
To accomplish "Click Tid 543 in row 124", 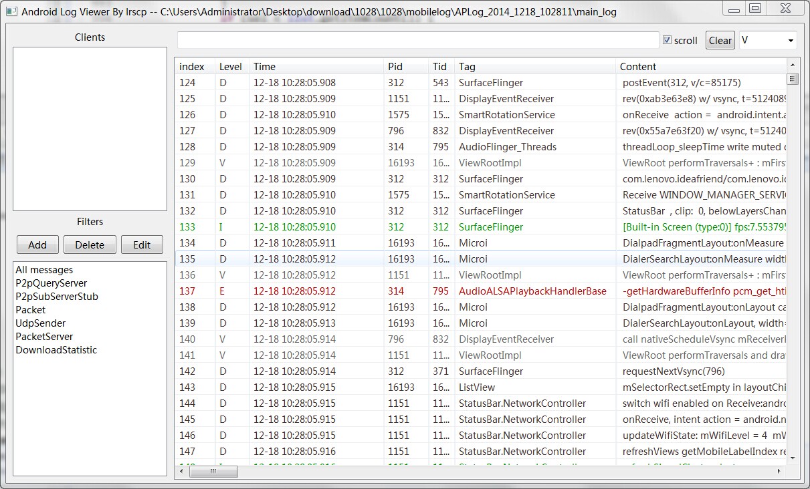I will pos(441,83).
